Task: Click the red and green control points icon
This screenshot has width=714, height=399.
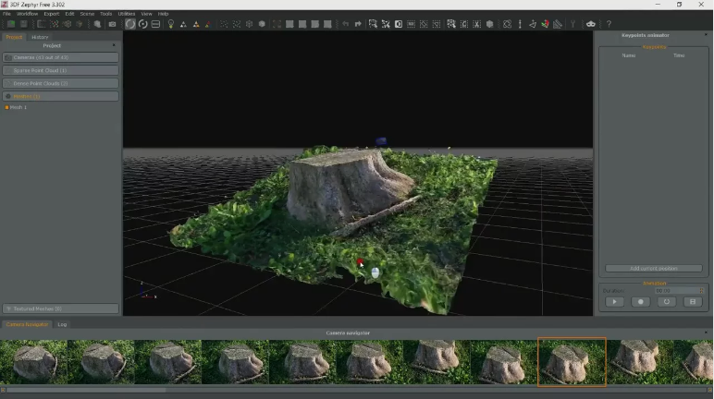Action: pyautogui.click(x=545, y=24)
